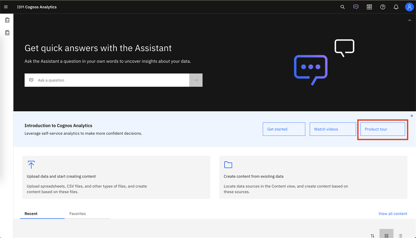Click the Get started button
The height and width of the screenshot is (238, 416).
pyautogui.click(x=284, y=129)
